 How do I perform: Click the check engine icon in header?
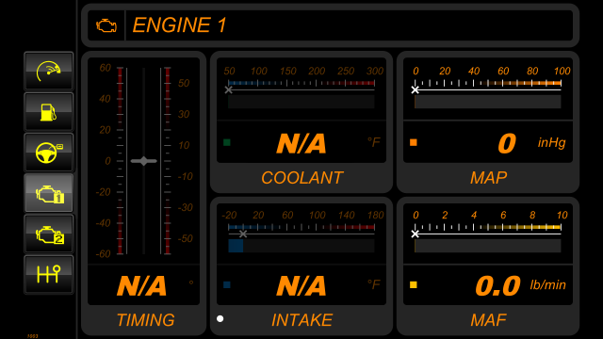(x=106, y=25)
